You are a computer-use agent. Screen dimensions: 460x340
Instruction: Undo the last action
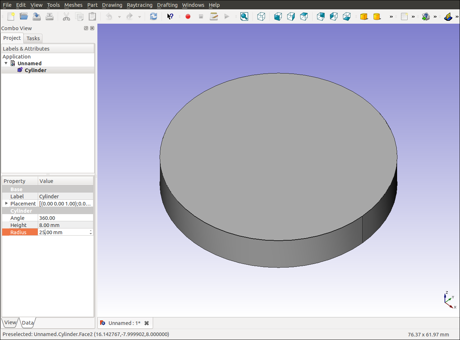click(x=109, y=16)
